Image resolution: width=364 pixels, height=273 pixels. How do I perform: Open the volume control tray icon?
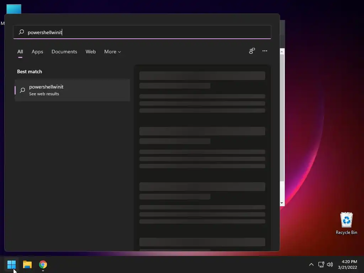[330, 264]
